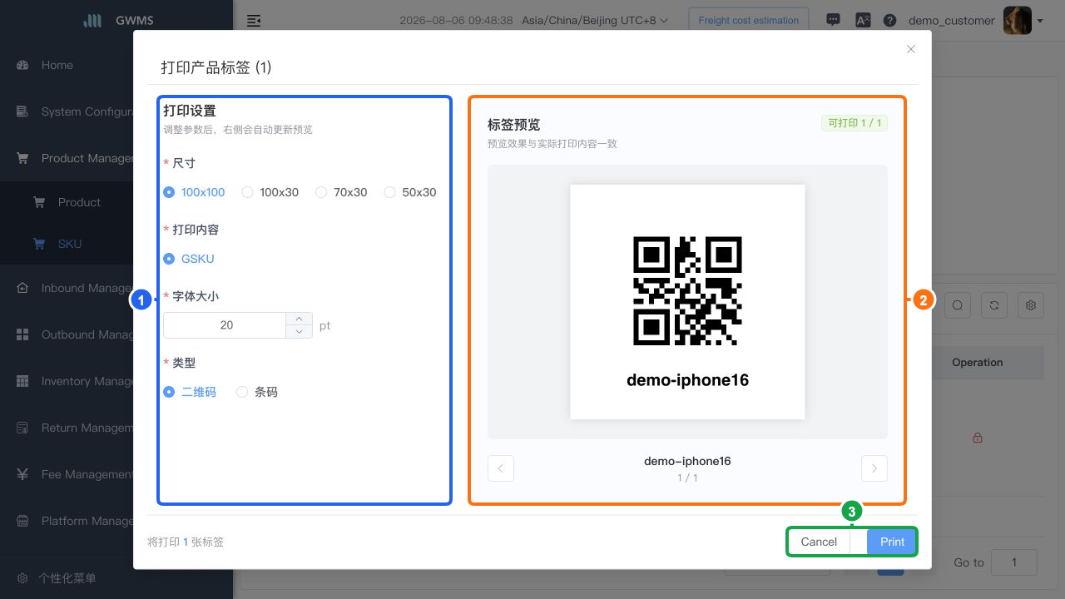The height and width of the screenshot is (599, 1065).
Task: Open Return Management from its sidebar icon
Action: coord(22,428)
